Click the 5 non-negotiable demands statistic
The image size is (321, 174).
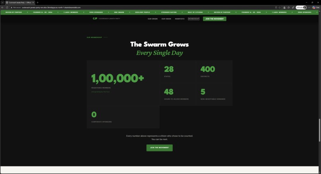click(203, 92)
